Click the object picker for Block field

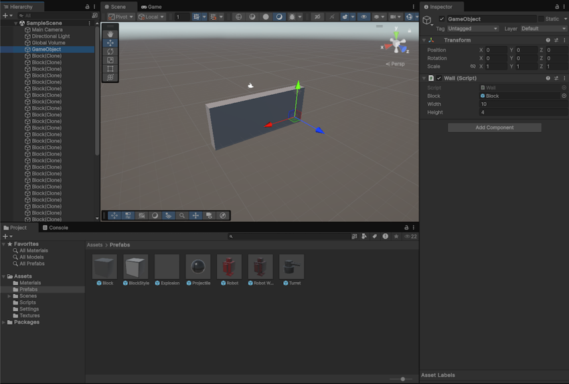(564, 96)
